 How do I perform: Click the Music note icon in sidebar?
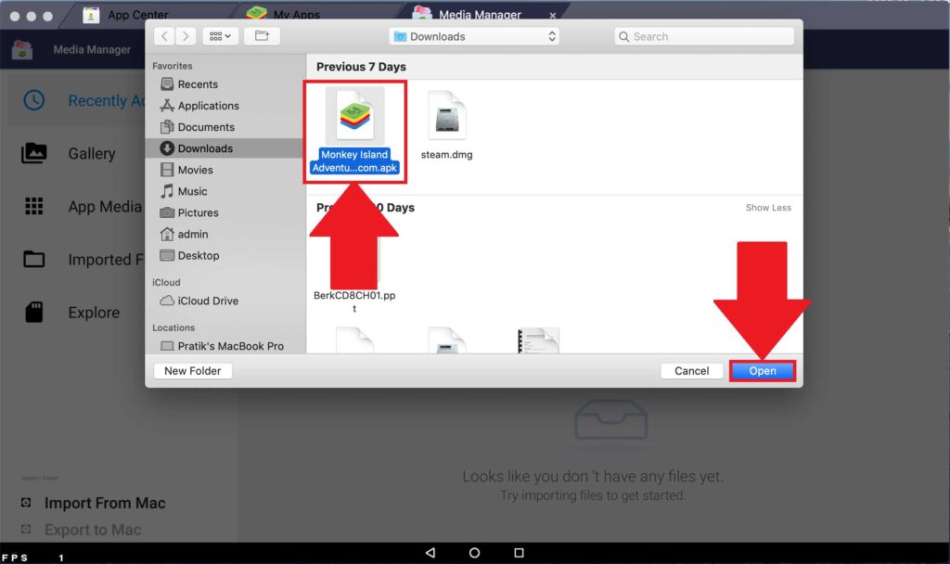tap(167, 191)
